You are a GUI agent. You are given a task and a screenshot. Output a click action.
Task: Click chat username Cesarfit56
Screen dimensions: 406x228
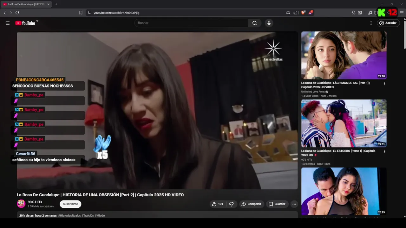click(x=25, y=154)
